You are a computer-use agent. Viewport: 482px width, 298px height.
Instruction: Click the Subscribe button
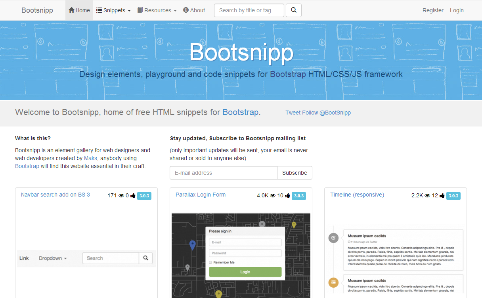[295, 173]
